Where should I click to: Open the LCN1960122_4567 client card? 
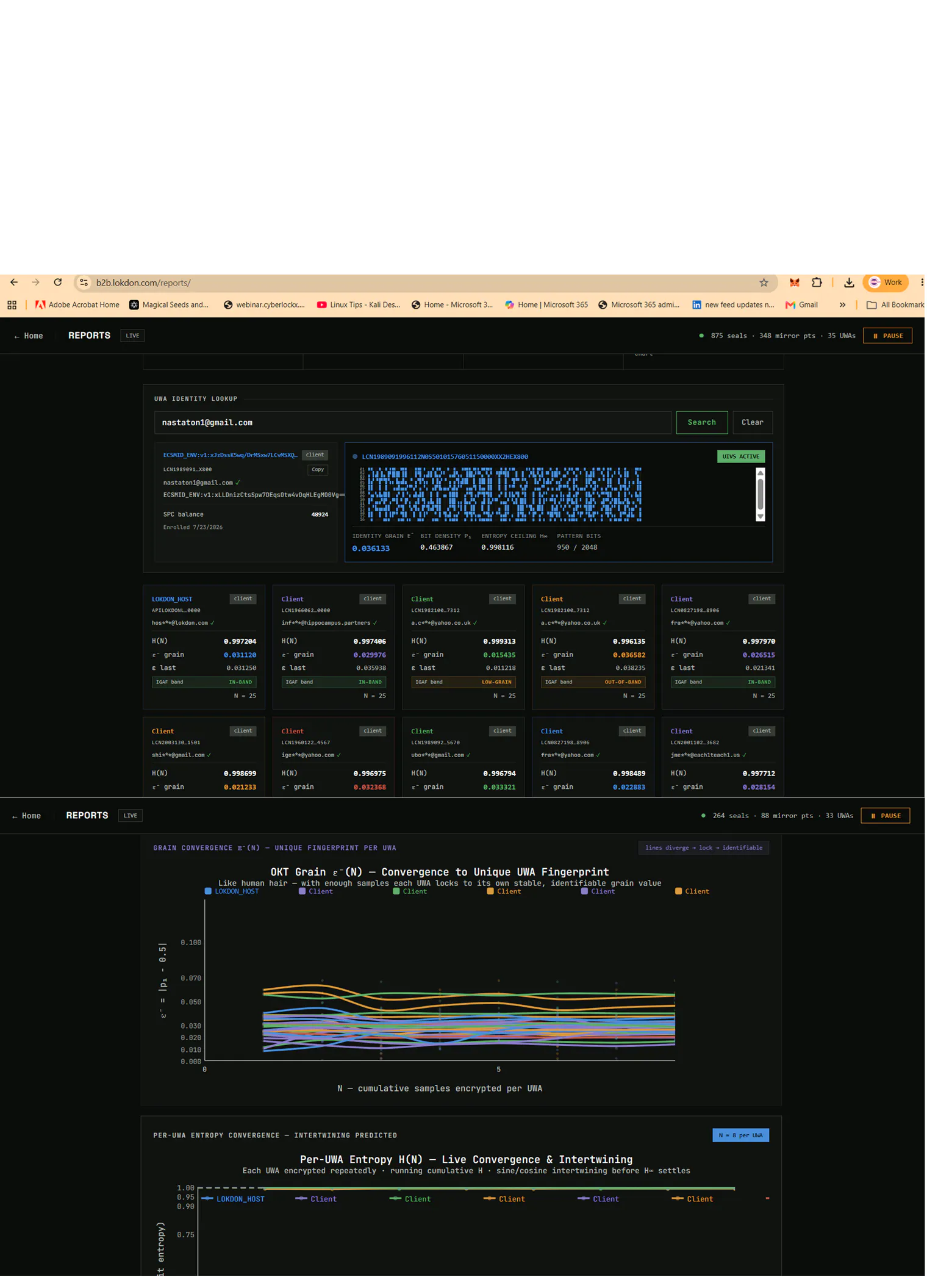[334, 757]
